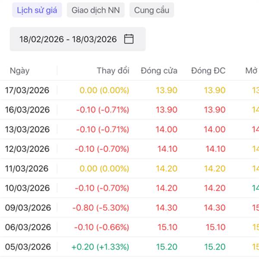Click the 06/03/2026 date cell
The height and width of the screenshot is (259, 259).
[27, 227]
